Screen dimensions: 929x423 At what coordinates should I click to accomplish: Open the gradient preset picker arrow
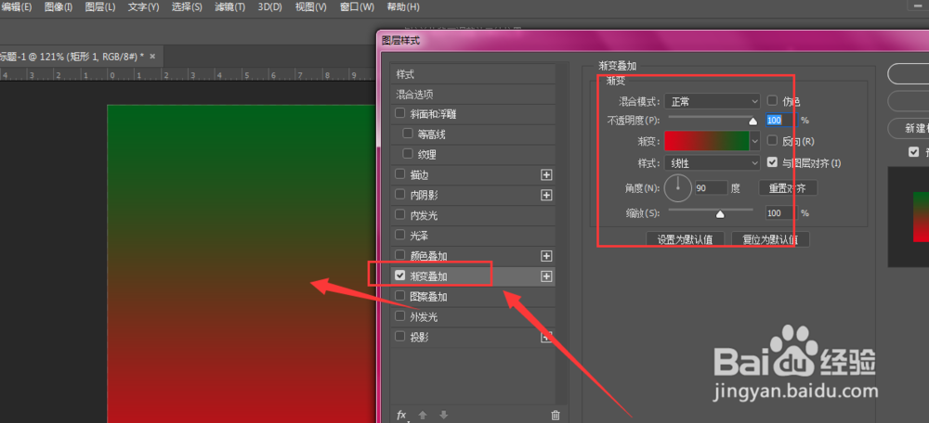[x=754, y=141]
